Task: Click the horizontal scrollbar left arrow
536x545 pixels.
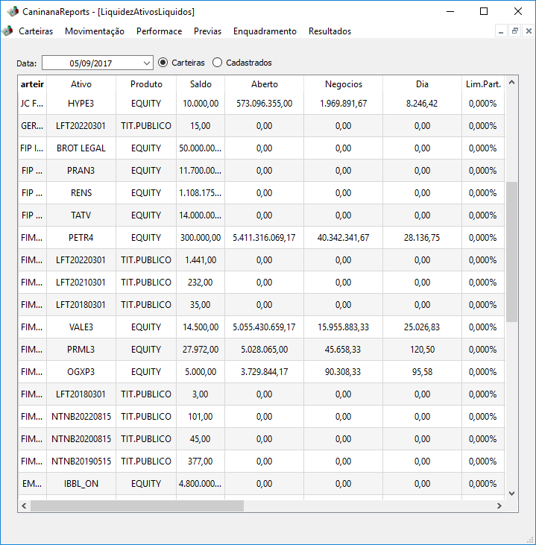Action: [x=24, y=505]
